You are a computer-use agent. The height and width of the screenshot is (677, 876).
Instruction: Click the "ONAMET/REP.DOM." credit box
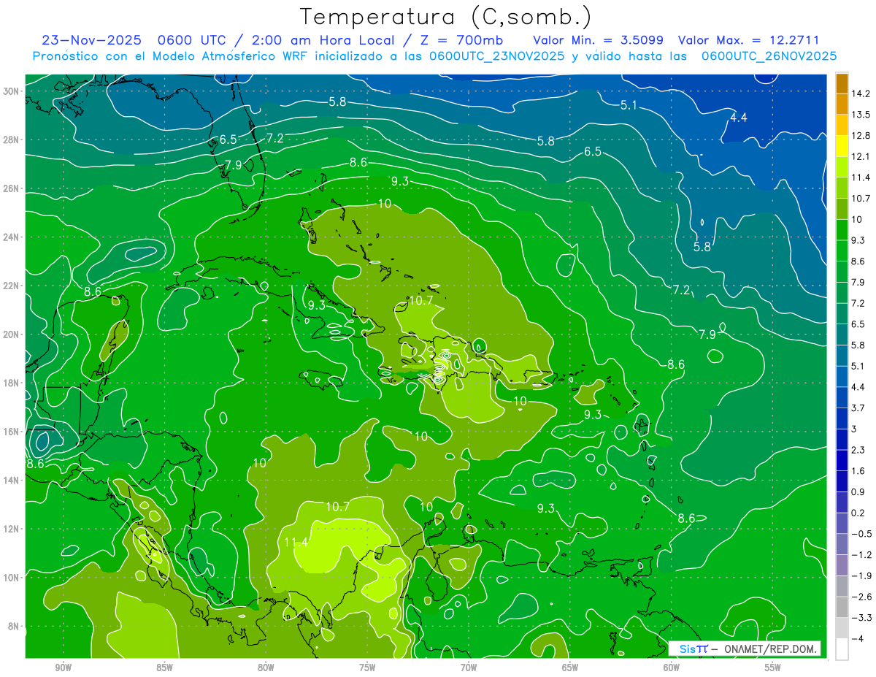745,649
